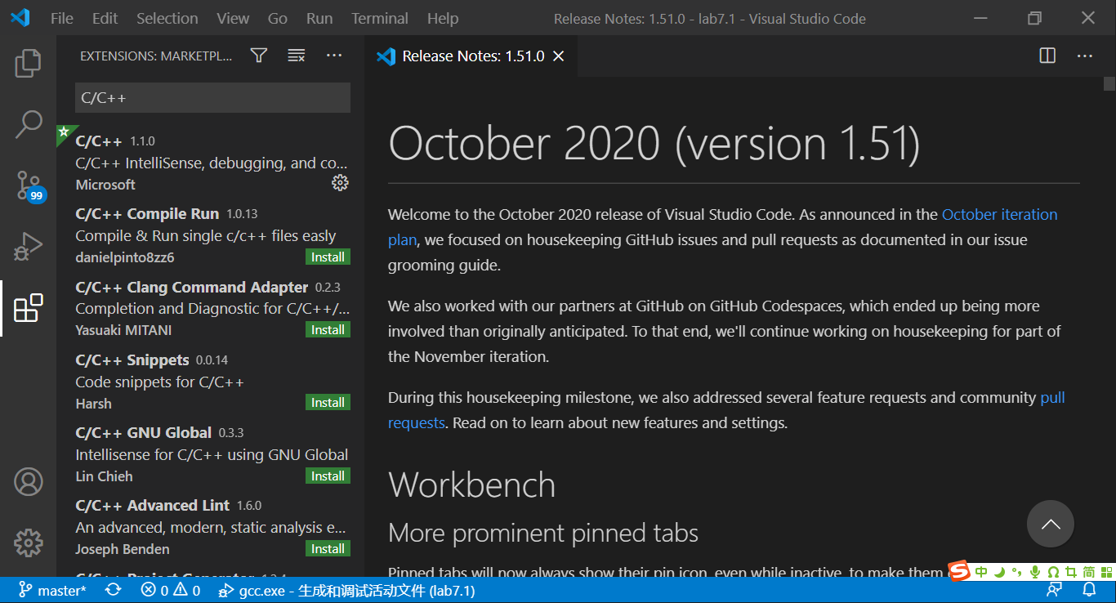Open the Selection menu
Image resolution: width=1116 pixels, height=603 pixels.
coord(167,18)
